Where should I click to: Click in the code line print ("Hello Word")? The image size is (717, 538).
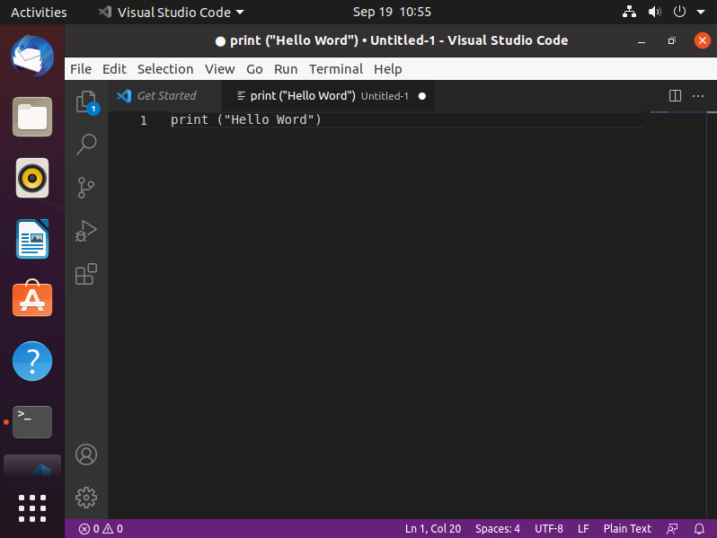(x=246, y=119)
